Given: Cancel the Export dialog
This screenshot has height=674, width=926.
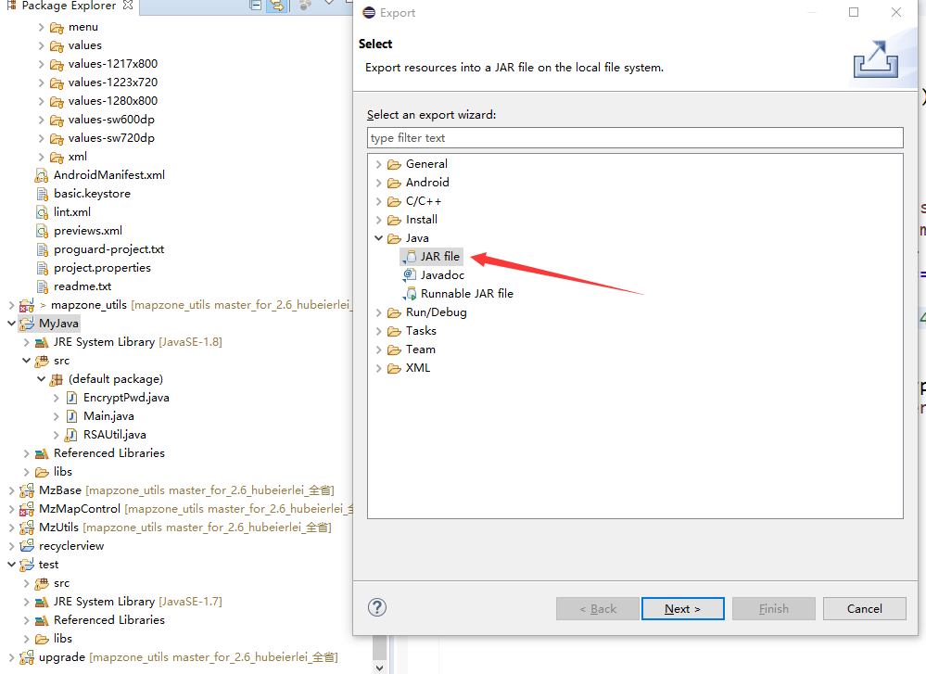Looking at the screenshot, I should coord(863,608).
